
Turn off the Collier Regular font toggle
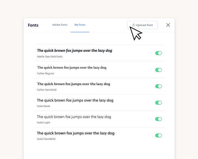(158, 70)
